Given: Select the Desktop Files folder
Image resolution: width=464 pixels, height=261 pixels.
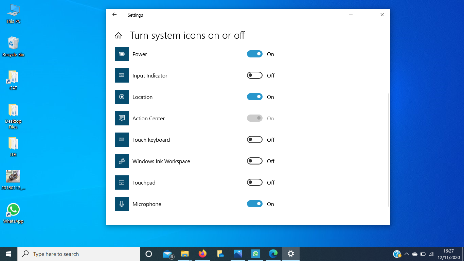Looking at the screenshot, I should (13, 116).
